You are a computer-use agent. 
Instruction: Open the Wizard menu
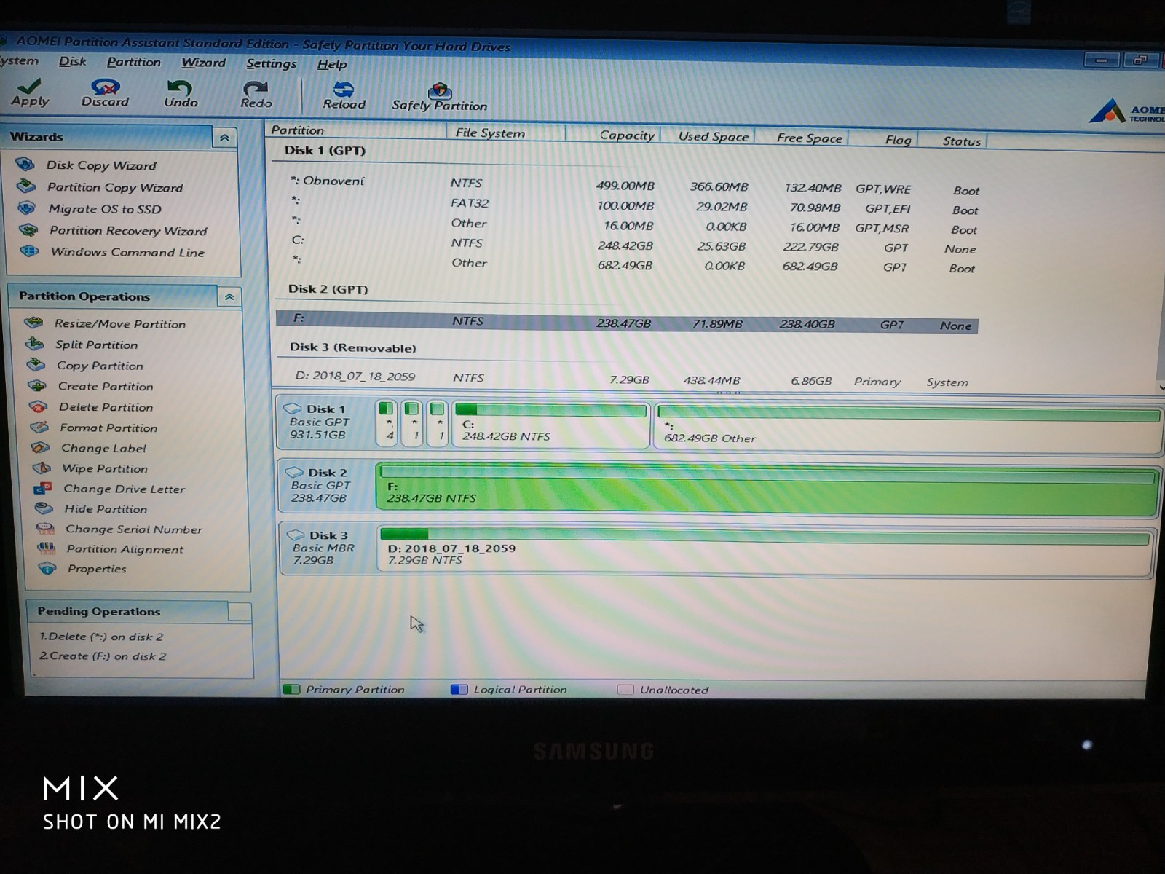pos(204,63)
